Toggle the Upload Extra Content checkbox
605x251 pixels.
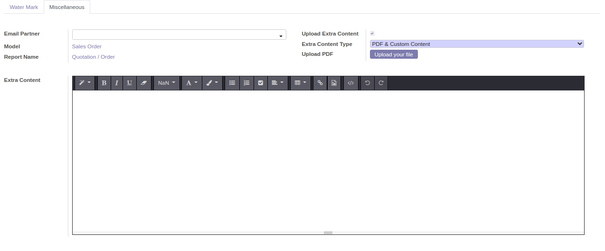point(372,34)
